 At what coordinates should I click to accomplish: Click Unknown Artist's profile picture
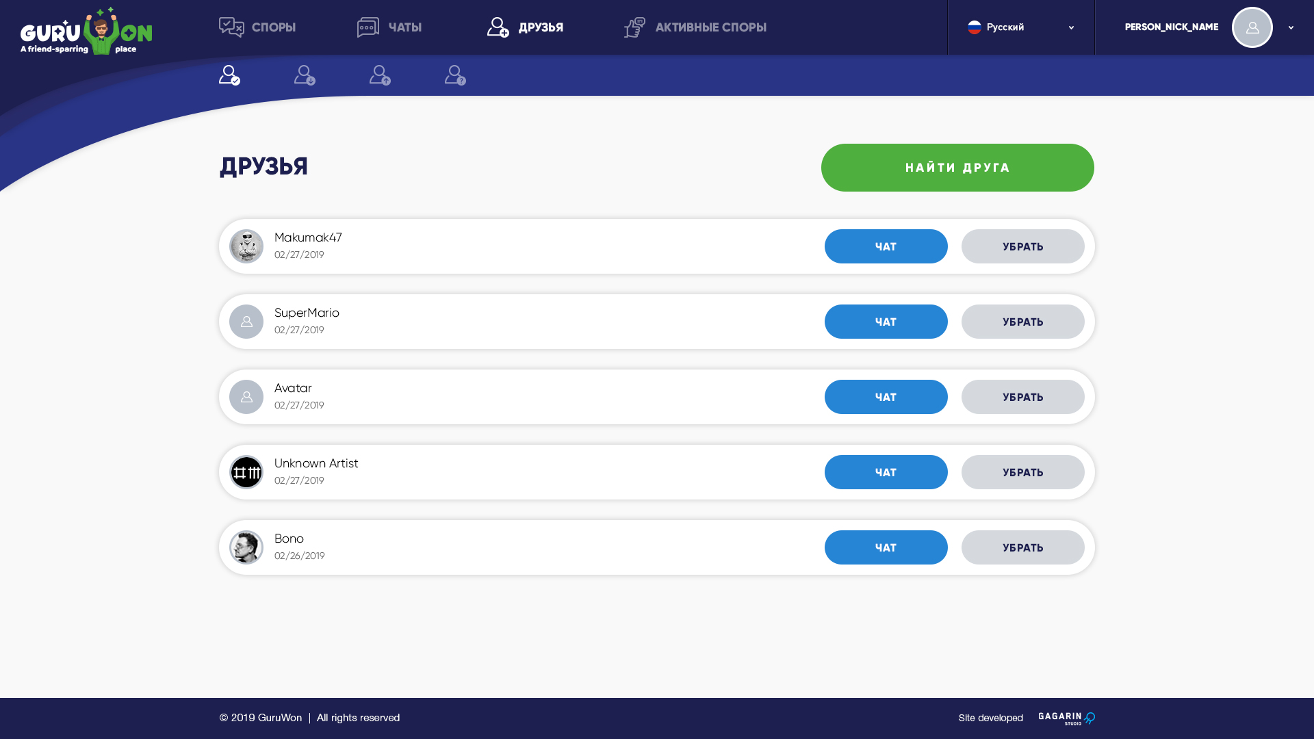(246, 472)
